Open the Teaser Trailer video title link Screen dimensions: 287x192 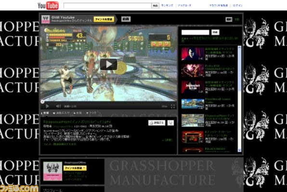pos(218,101)
